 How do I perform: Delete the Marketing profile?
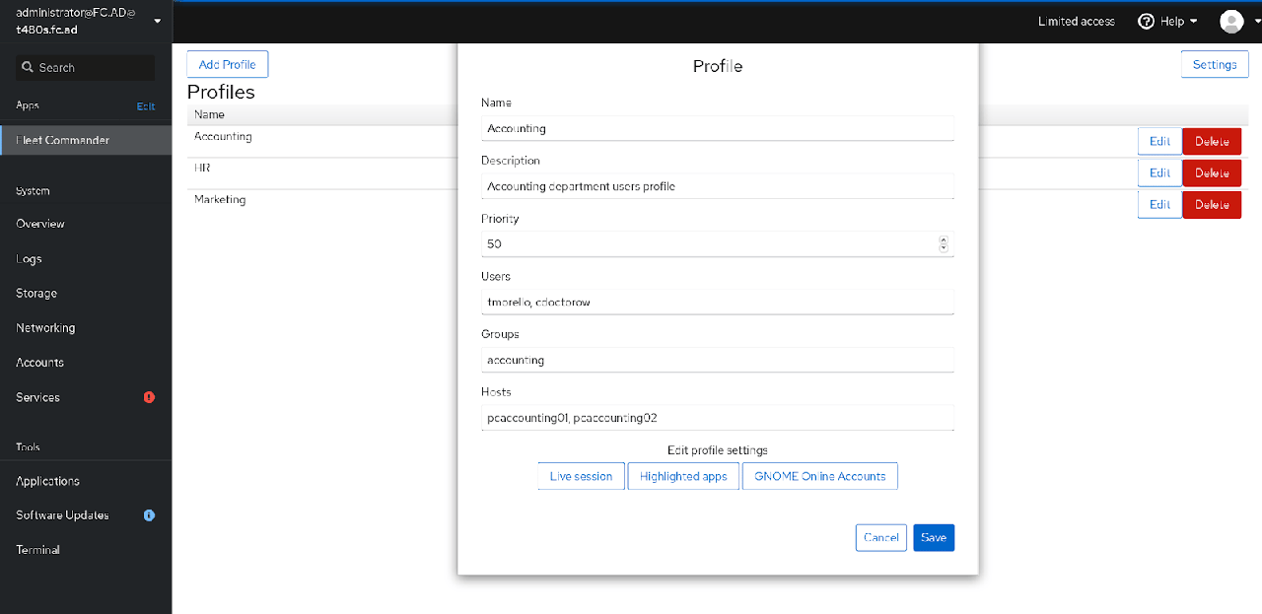pos(1211,204)
